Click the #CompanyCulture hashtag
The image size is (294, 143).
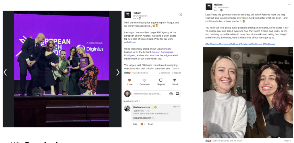pyautogui.click(x=228, y=44)
